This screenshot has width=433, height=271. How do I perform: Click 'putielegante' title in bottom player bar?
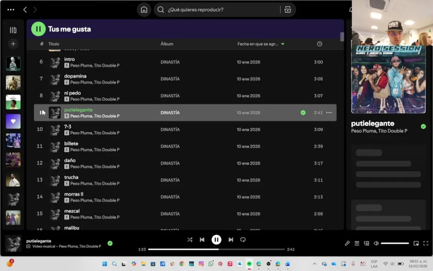pos(39,241)
